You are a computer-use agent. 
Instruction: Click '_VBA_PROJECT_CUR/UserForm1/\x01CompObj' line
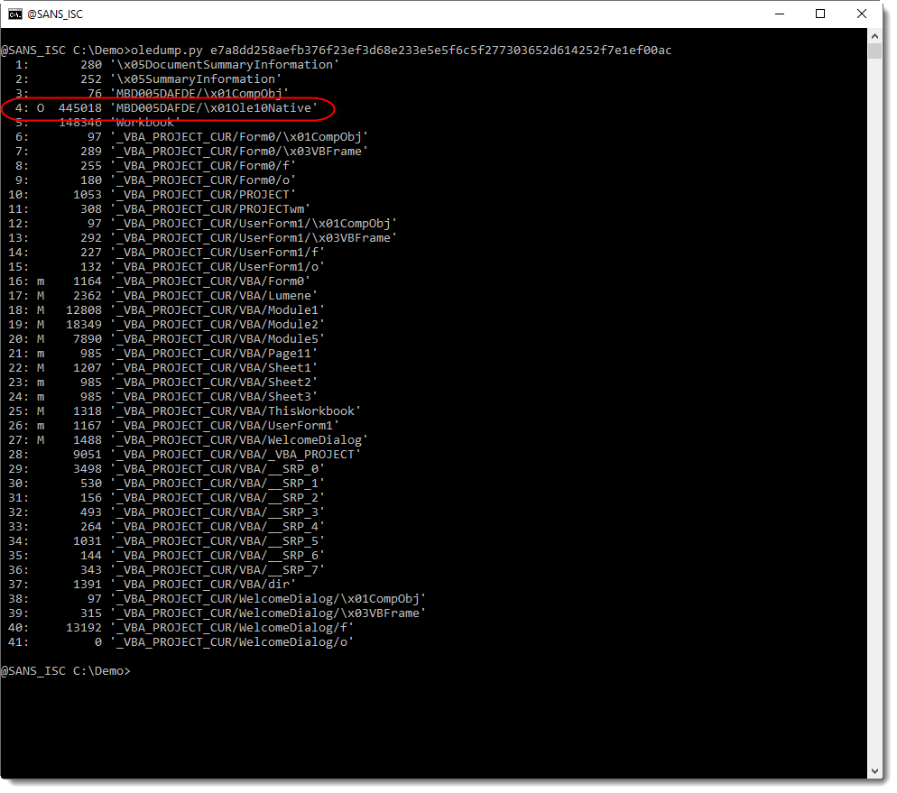[203, 224]
